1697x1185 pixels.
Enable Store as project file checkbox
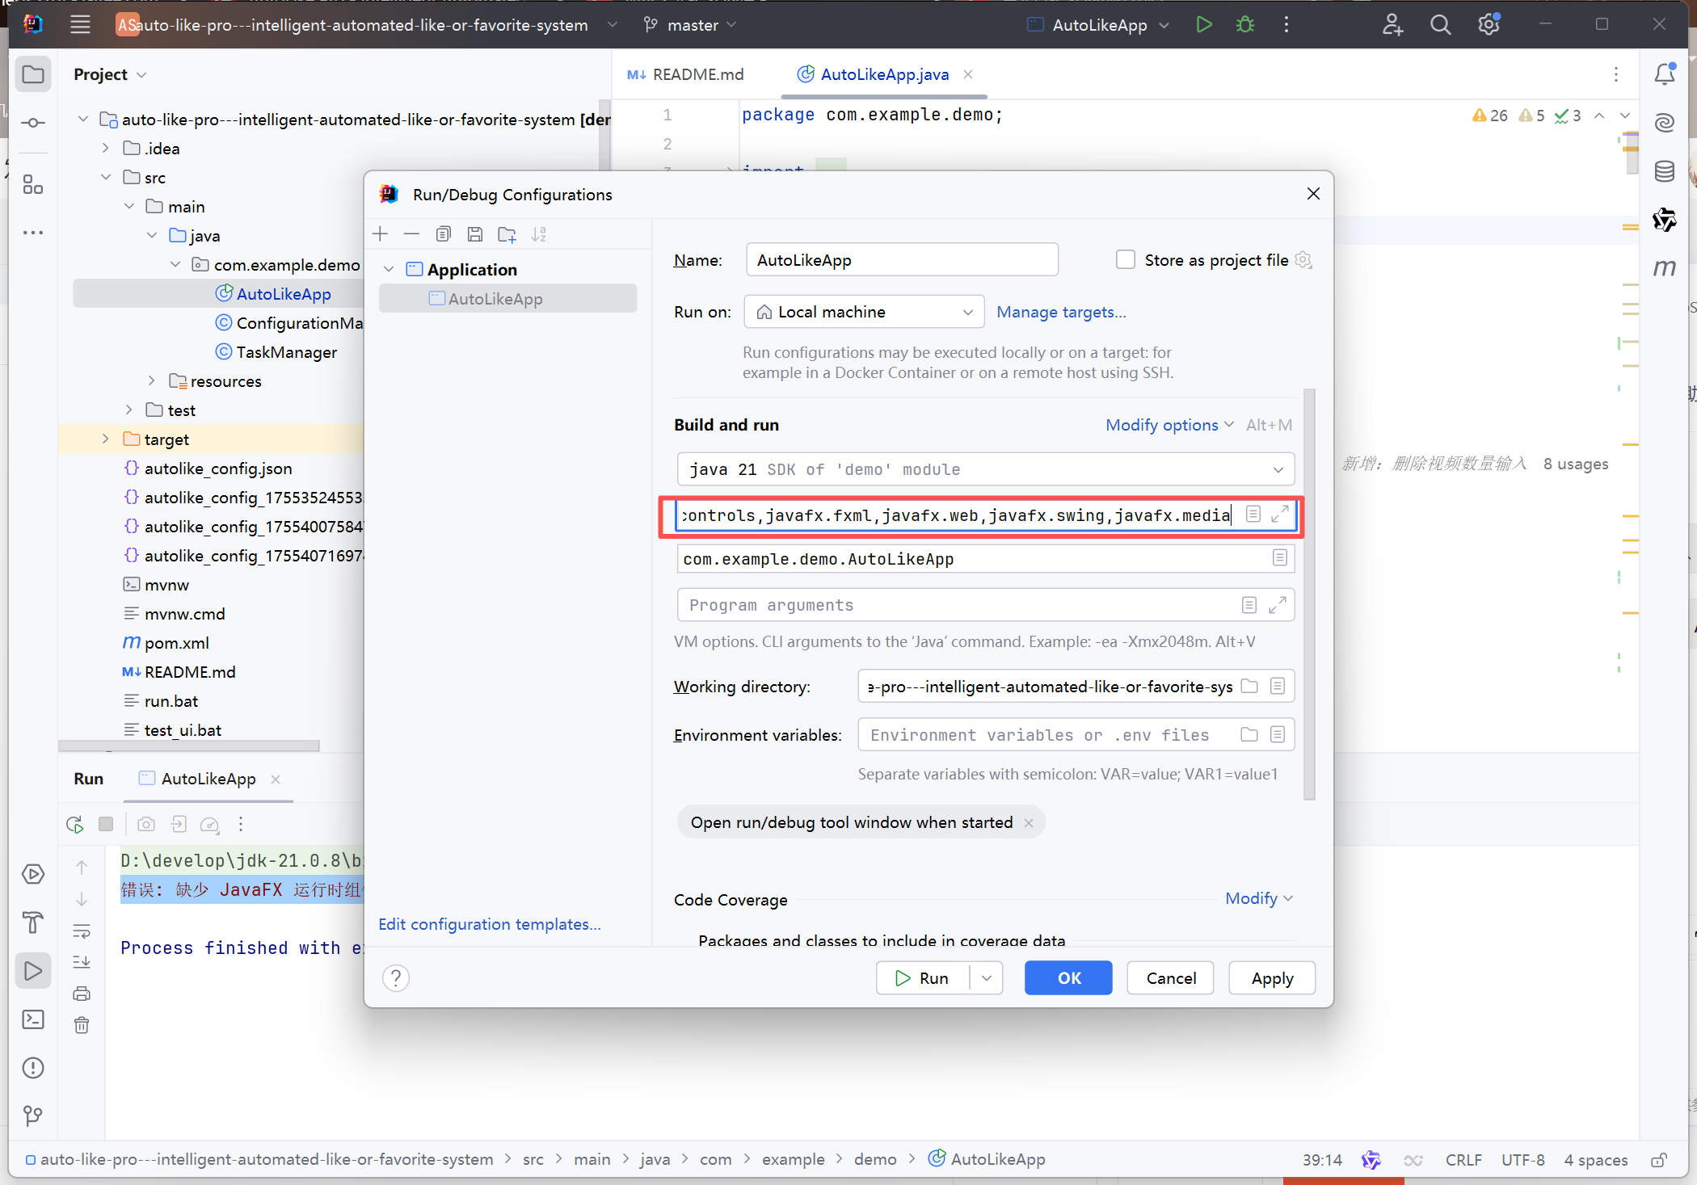pyautogui.click(x=1125, y=260)
